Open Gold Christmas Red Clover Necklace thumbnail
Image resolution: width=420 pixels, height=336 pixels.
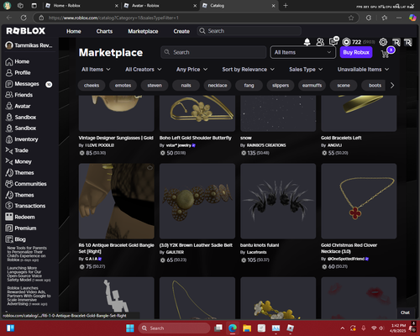coord(359,201)
